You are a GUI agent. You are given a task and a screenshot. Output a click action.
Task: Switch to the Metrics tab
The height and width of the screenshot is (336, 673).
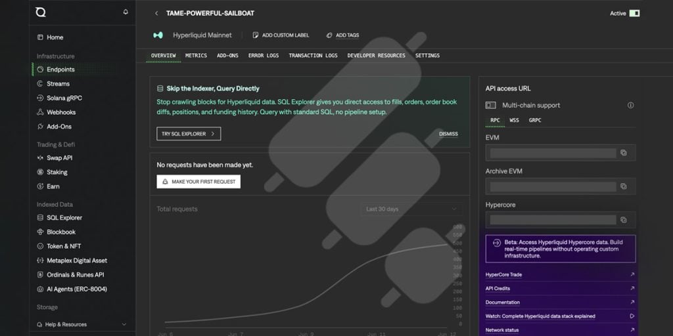[x=196, y=56]
